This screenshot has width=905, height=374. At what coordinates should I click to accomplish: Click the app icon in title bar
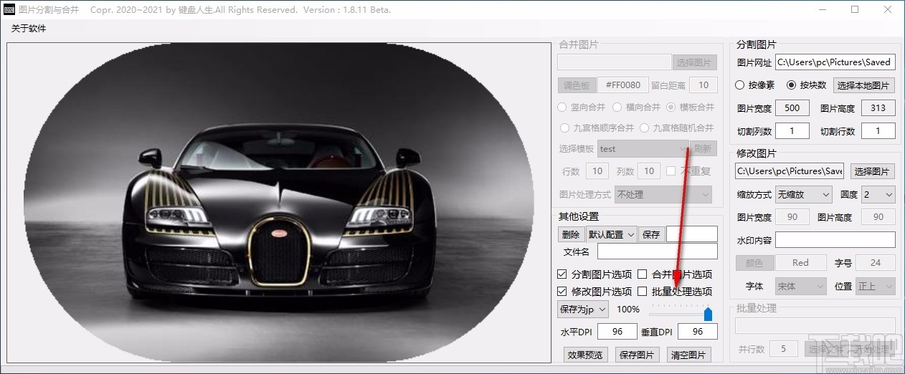9,10
